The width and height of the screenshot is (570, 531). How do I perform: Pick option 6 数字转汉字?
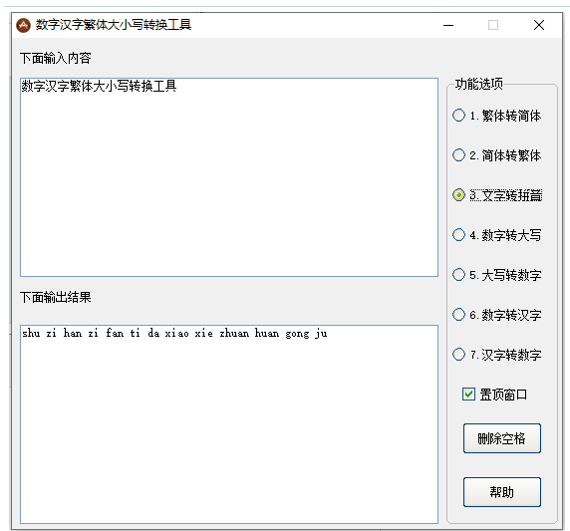pos(496,315)
